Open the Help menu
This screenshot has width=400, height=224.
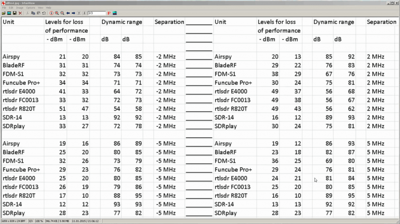click(48, 8)
